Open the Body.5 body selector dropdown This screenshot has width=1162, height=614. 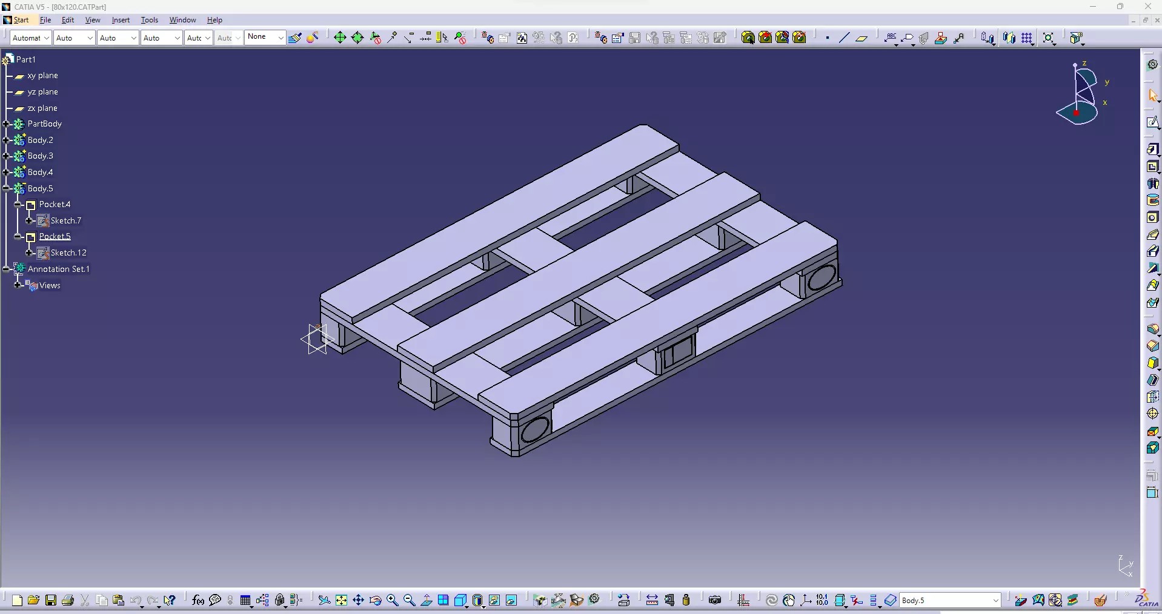click(949, 600)
